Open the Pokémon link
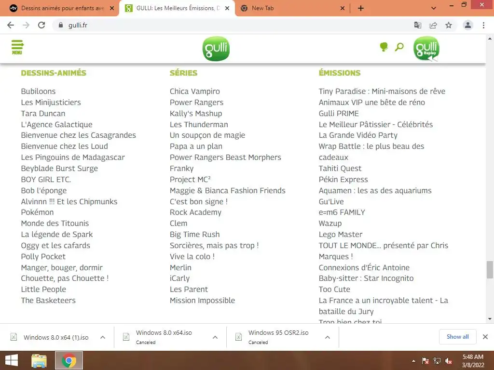The width and height of the screenshot is (494, 370). [x=37, y=212]
